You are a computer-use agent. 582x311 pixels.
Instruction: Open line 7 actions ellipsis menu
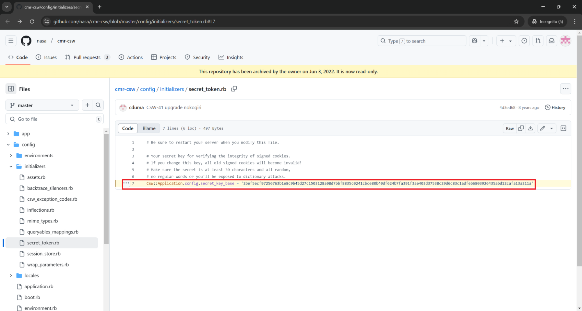coord(126,183)
